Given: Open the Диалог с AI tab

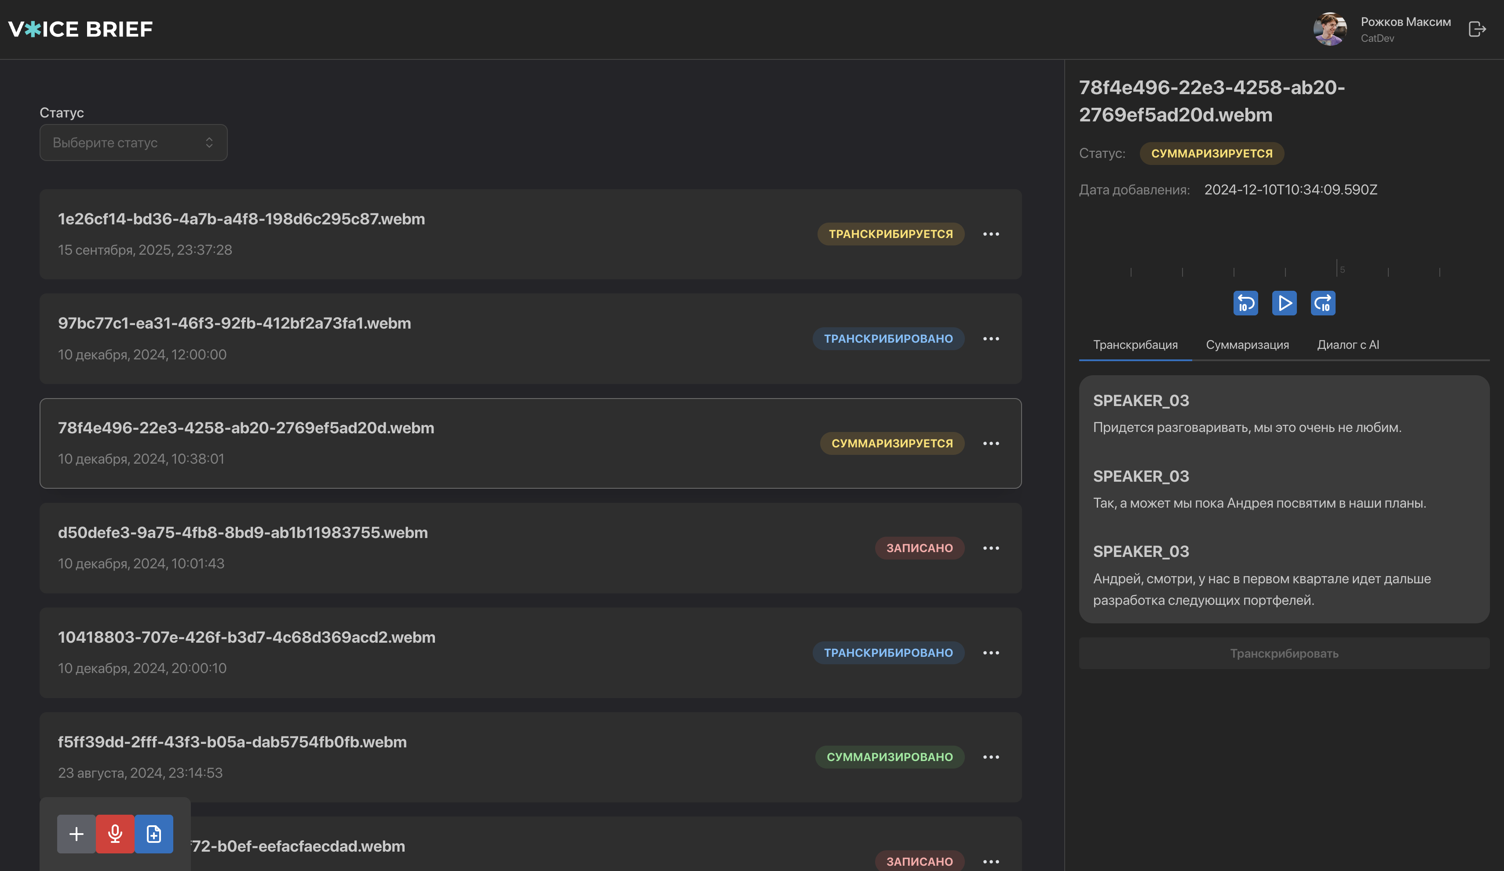Looking at the screenshot, I should (x=1347, y=344).
